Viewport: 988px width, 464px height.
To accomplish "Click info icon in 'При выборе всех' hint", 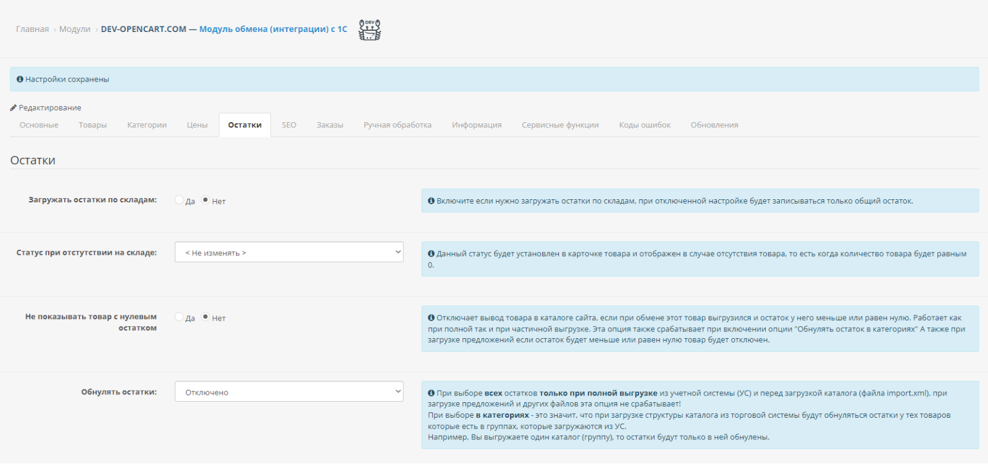I will [x=431, y=393].
